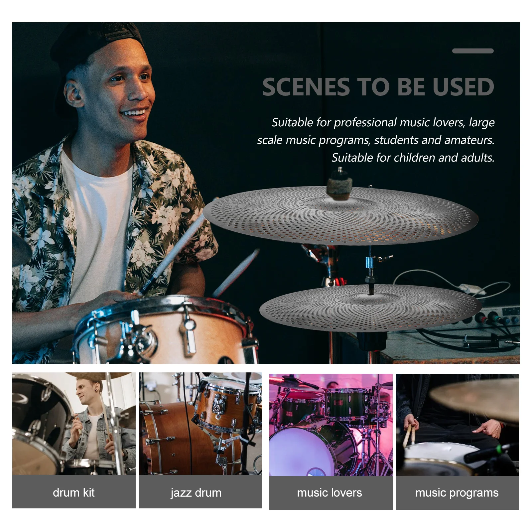Click the music programs thumbnail photo
Screen dimensions: 532x532
click(458, 425)
